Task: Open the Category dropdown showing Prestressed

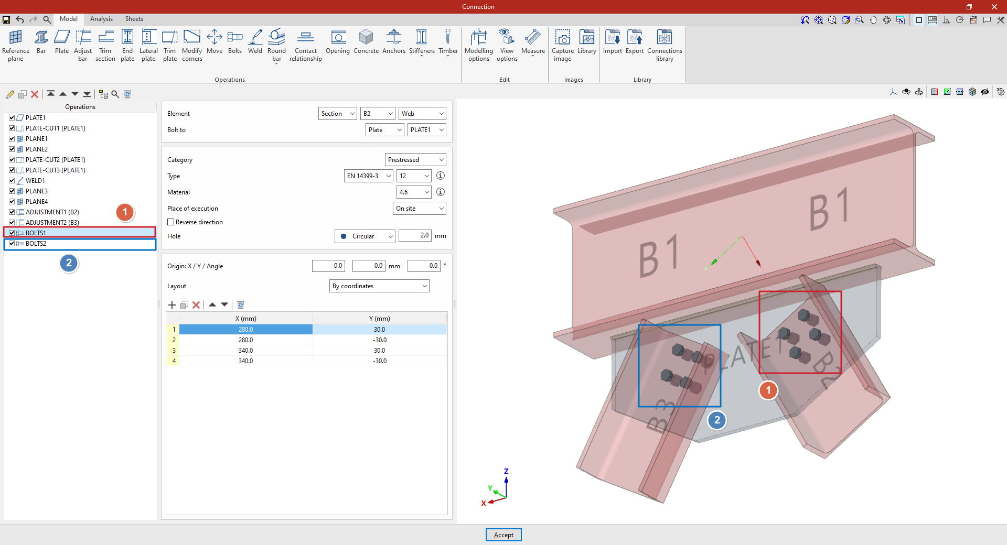Action: click(415, 160)
